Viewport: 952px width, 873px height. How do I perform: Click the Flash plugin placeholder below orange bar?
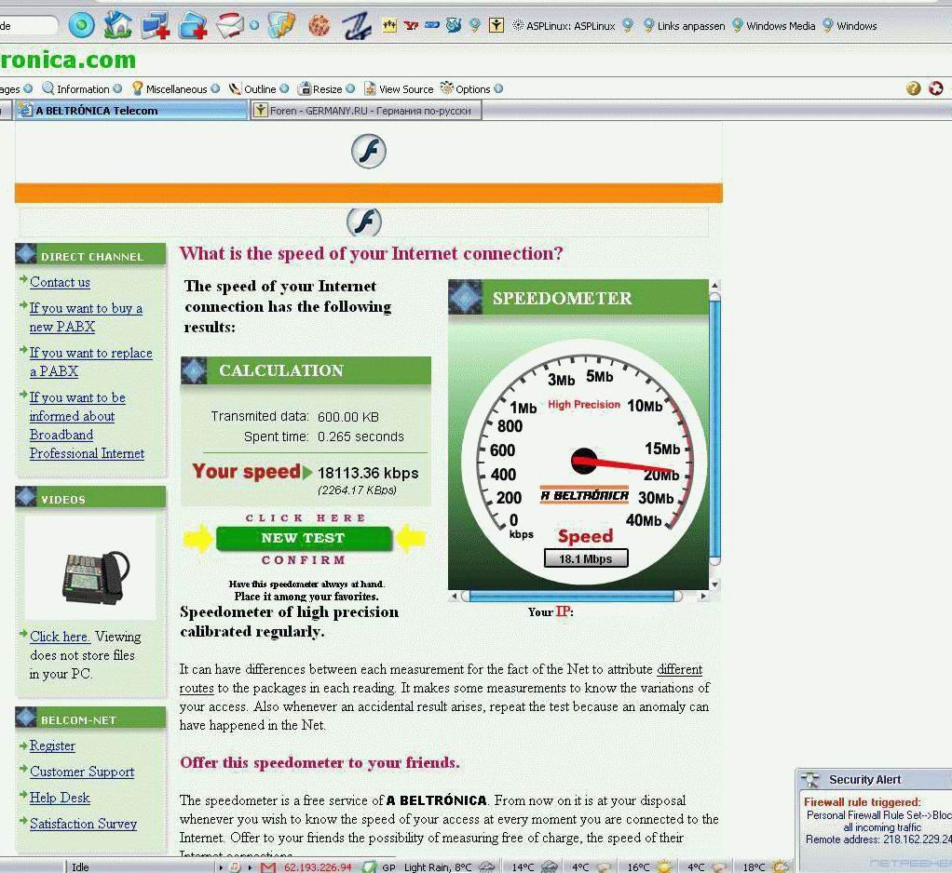(364, 222)
